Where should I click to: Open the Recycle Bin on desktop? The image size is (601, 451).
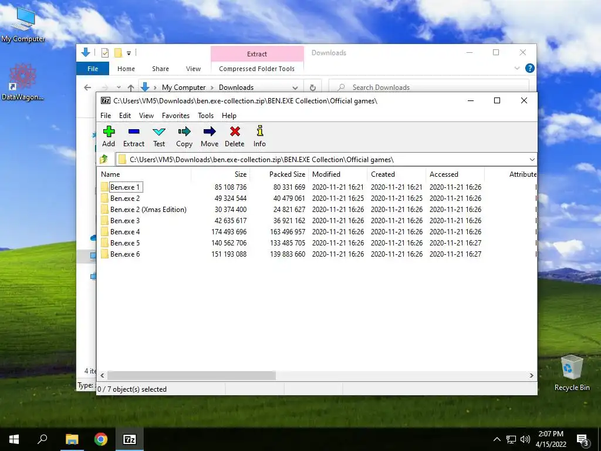(x=572, y=372)
